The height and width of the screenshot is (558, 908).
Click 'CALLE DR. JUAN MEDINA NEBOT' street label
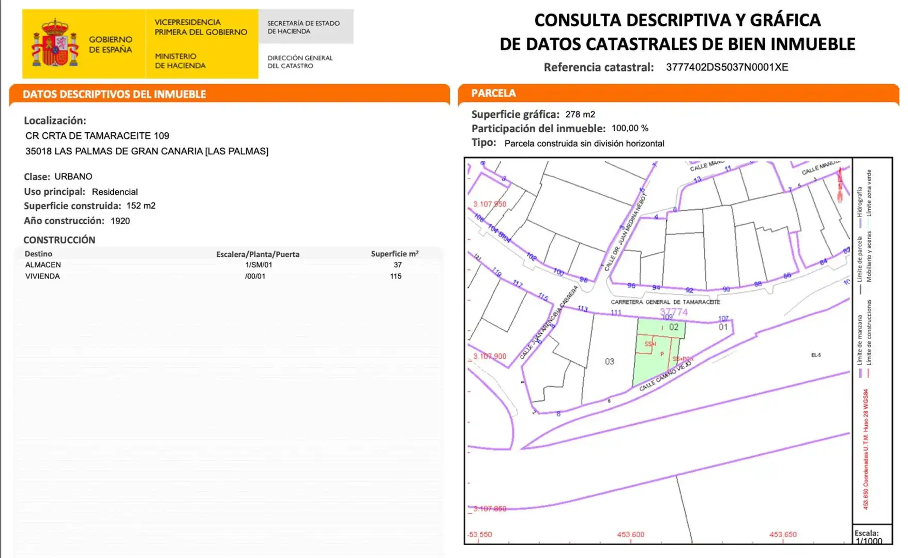pyautogui.click(x=625, y=231)
